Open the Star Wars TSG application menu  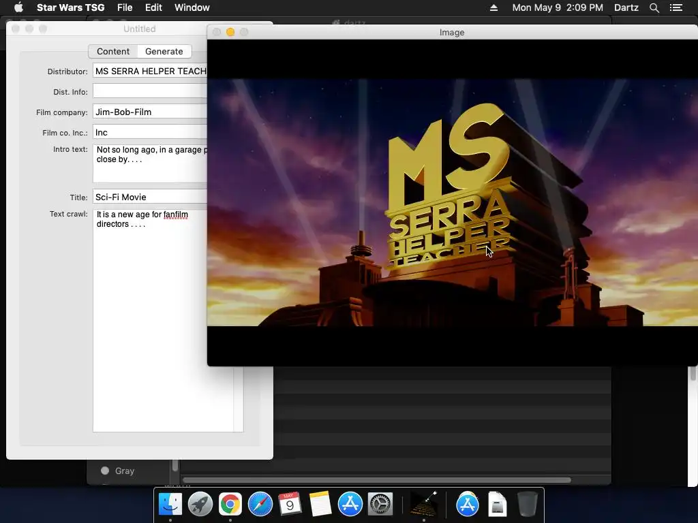coord(70,7)
